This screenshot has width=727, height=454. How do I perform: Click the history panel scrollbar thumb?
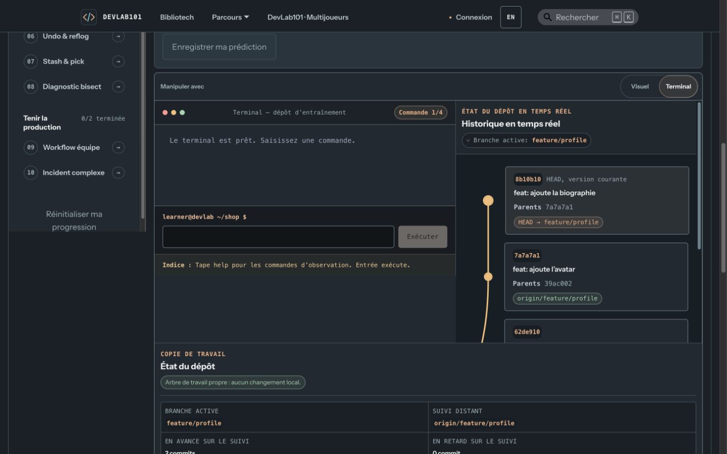click(x=699, y=176)
